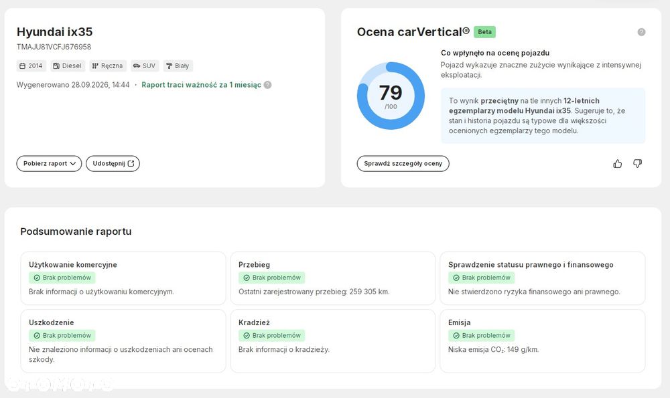Open the Uszkodzenie summary card

pos(123,341)
